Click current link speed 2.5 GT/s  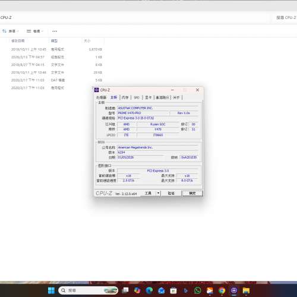(x=129, y=181)
